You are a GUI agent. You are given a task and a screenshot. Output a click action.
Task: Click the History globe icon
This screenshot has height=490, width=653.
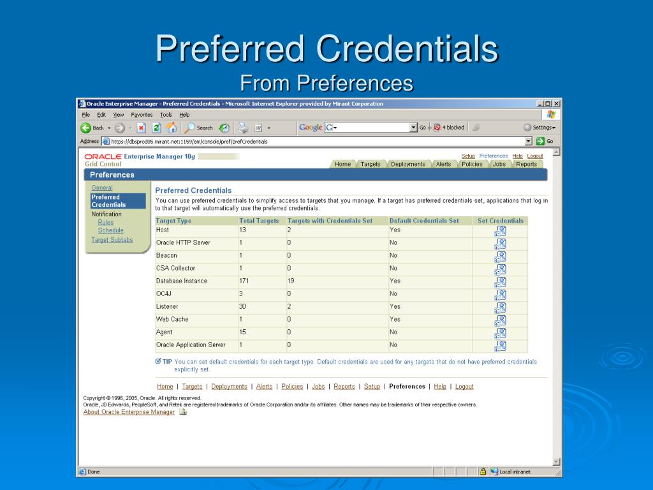[x=224, y=128]
